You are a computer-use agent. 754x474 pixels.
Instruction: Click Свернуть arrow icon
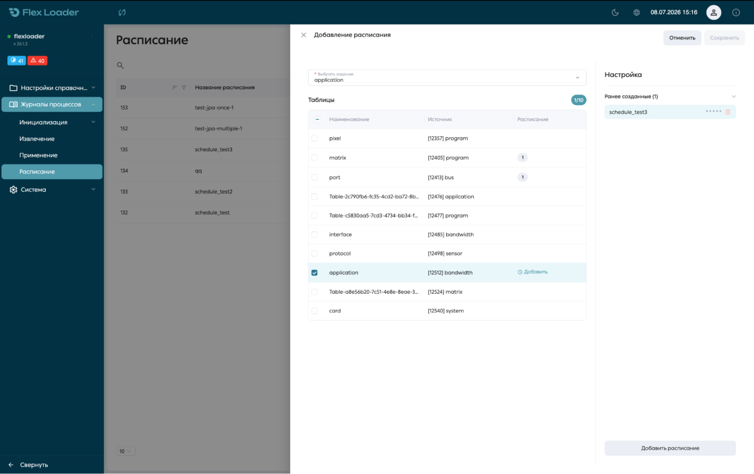point(11,465)
